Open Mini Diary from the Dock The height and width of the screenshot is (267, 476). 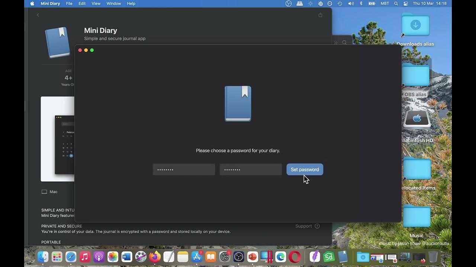(x=343, y=257)
